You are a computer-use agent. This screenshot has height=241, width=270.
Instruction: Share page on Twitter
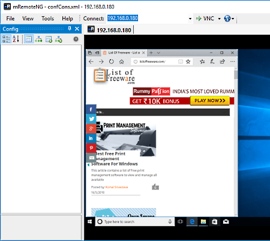[x=91, y=119]
